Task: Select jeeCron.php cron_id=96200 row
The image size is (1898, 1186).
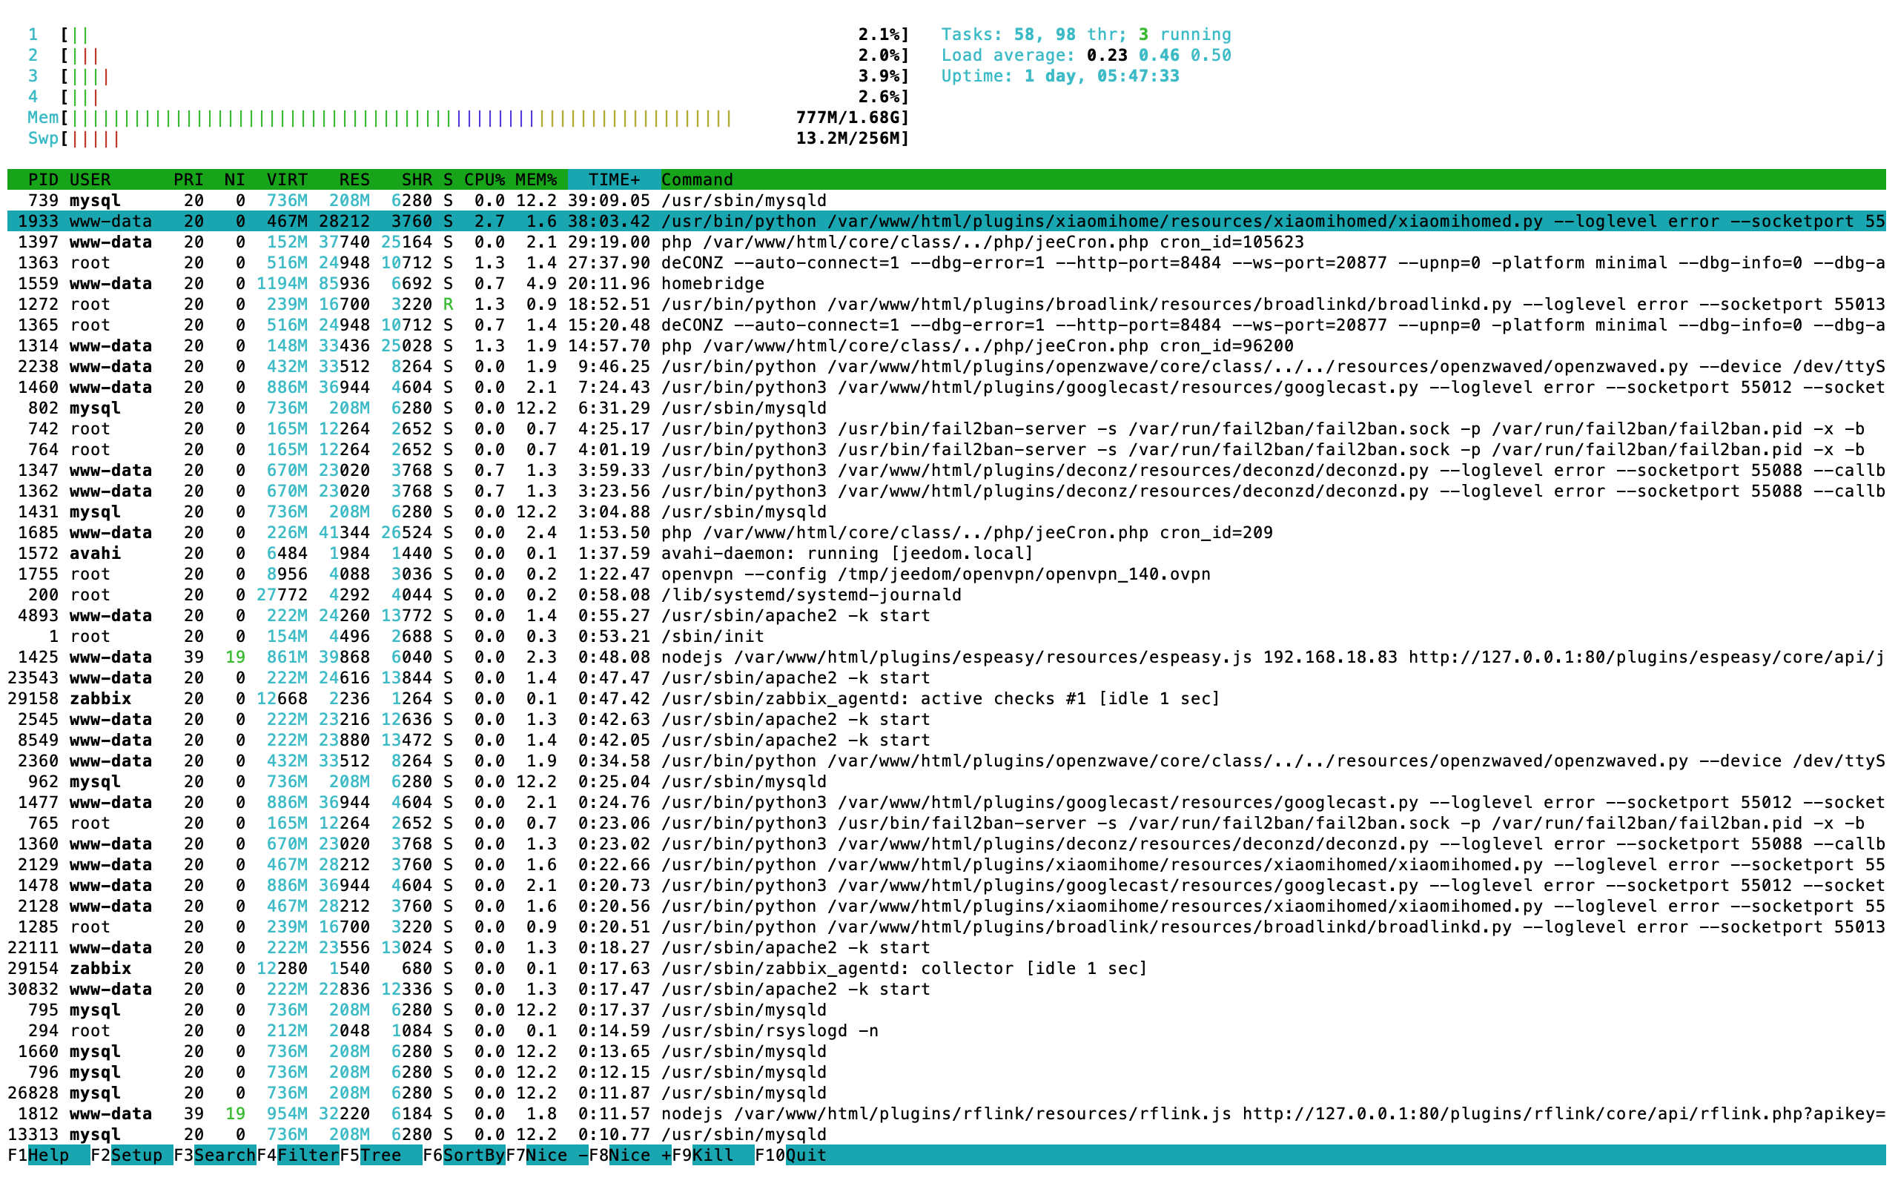Action: click(x=947, y=346)
